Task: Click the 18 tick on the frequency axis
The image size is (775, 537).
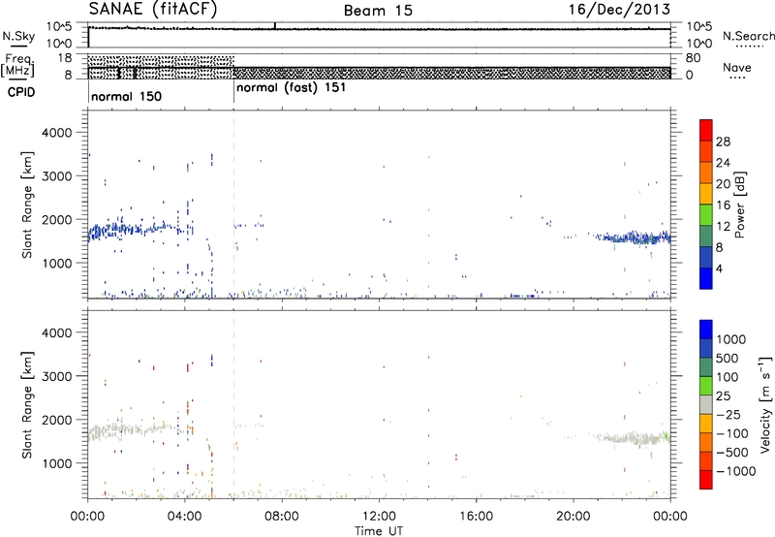Action: tap(65, 58)
